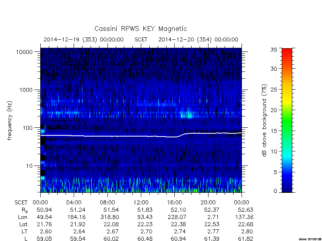Click the L value 60.48

[x=145, y=239]
